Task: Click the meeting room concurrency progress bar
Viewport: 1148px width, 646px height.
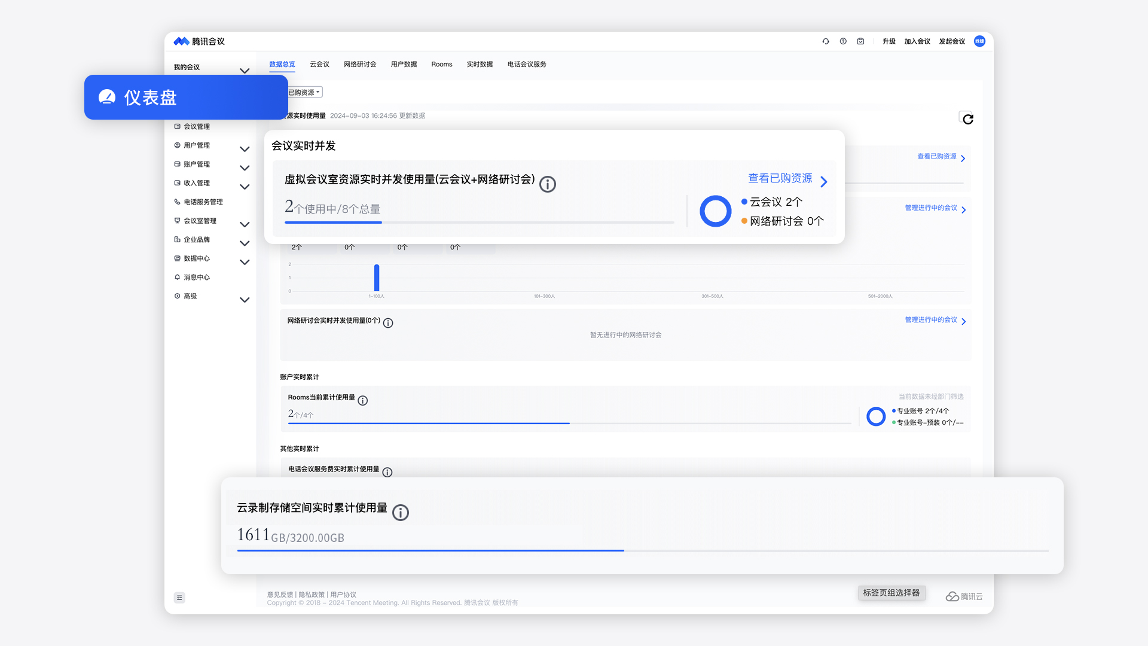Action: click(x=480, y=223)
